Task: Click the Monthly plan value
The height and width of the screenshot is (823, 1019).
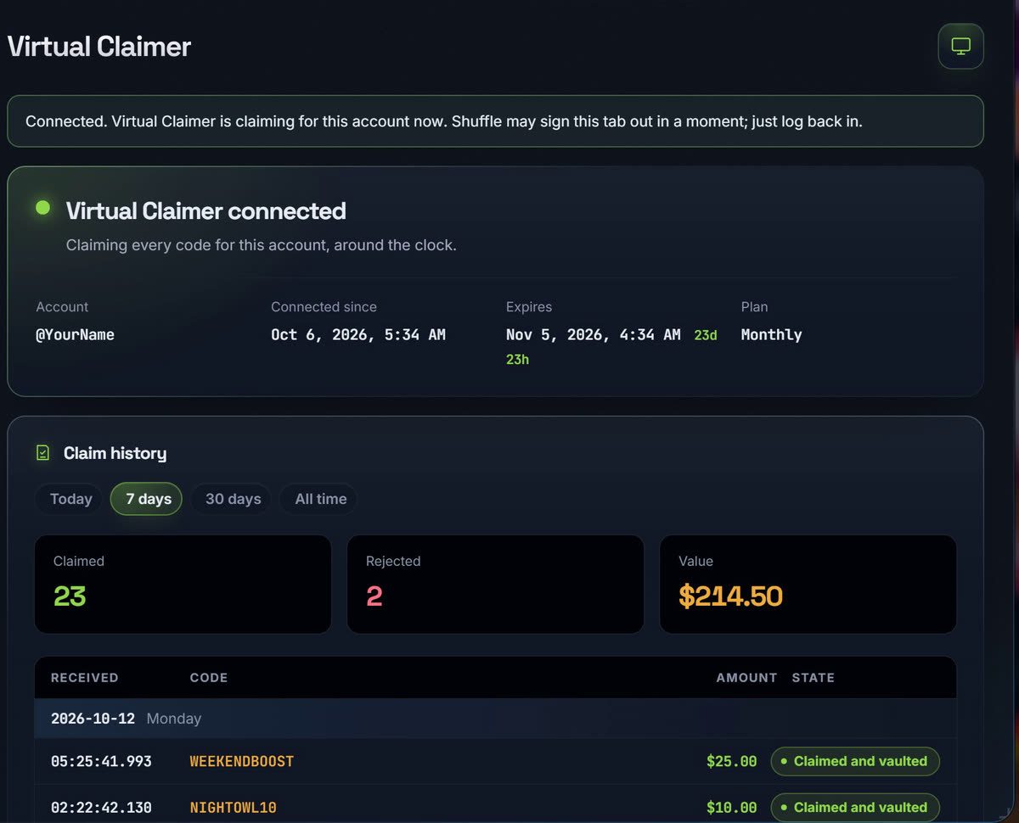Action: coord(771,334)
